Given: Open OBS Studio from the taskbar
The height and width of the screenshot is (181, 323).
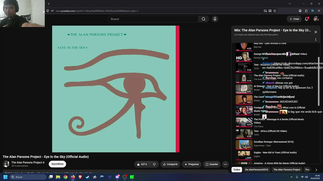Looking at the screenshot, I should [125, 177].
